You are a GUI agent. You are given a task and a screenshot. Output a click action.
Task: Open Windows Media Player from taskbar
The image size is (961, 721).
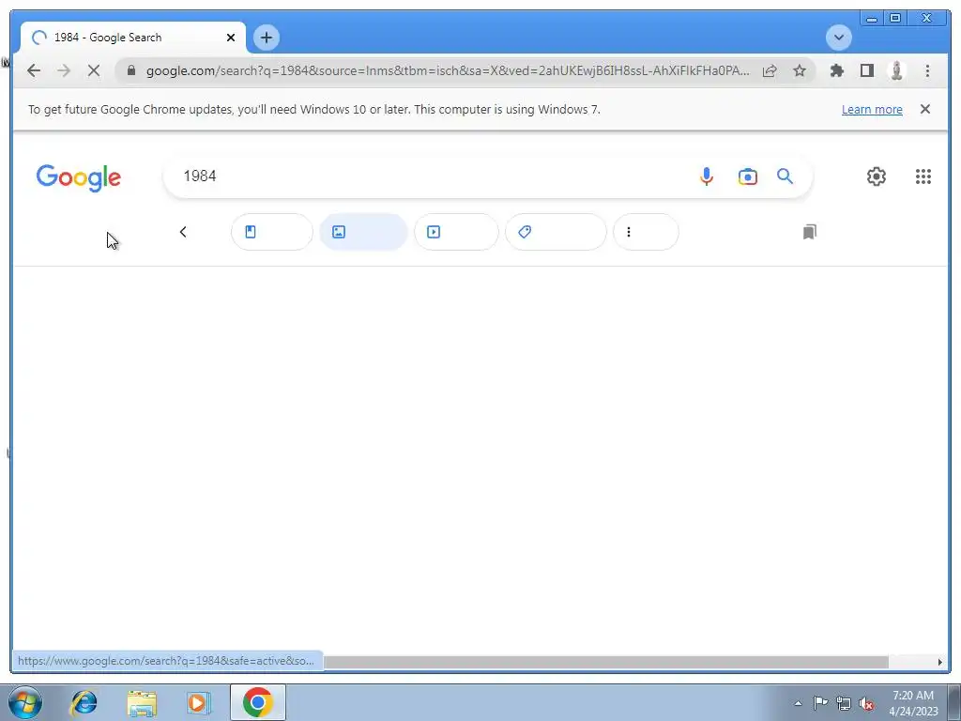click(x=199, y=702)
